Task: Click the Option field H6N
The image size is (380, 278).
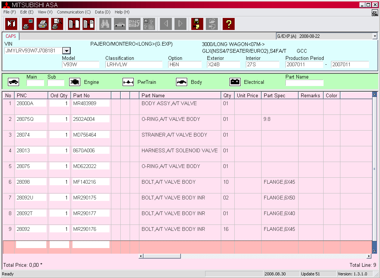Action: tap(185, 64)
